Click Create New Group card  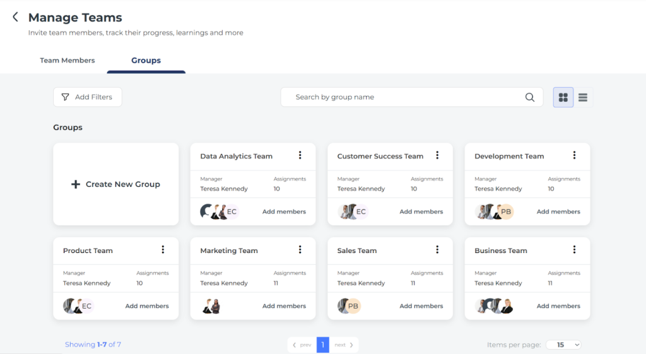116,184
